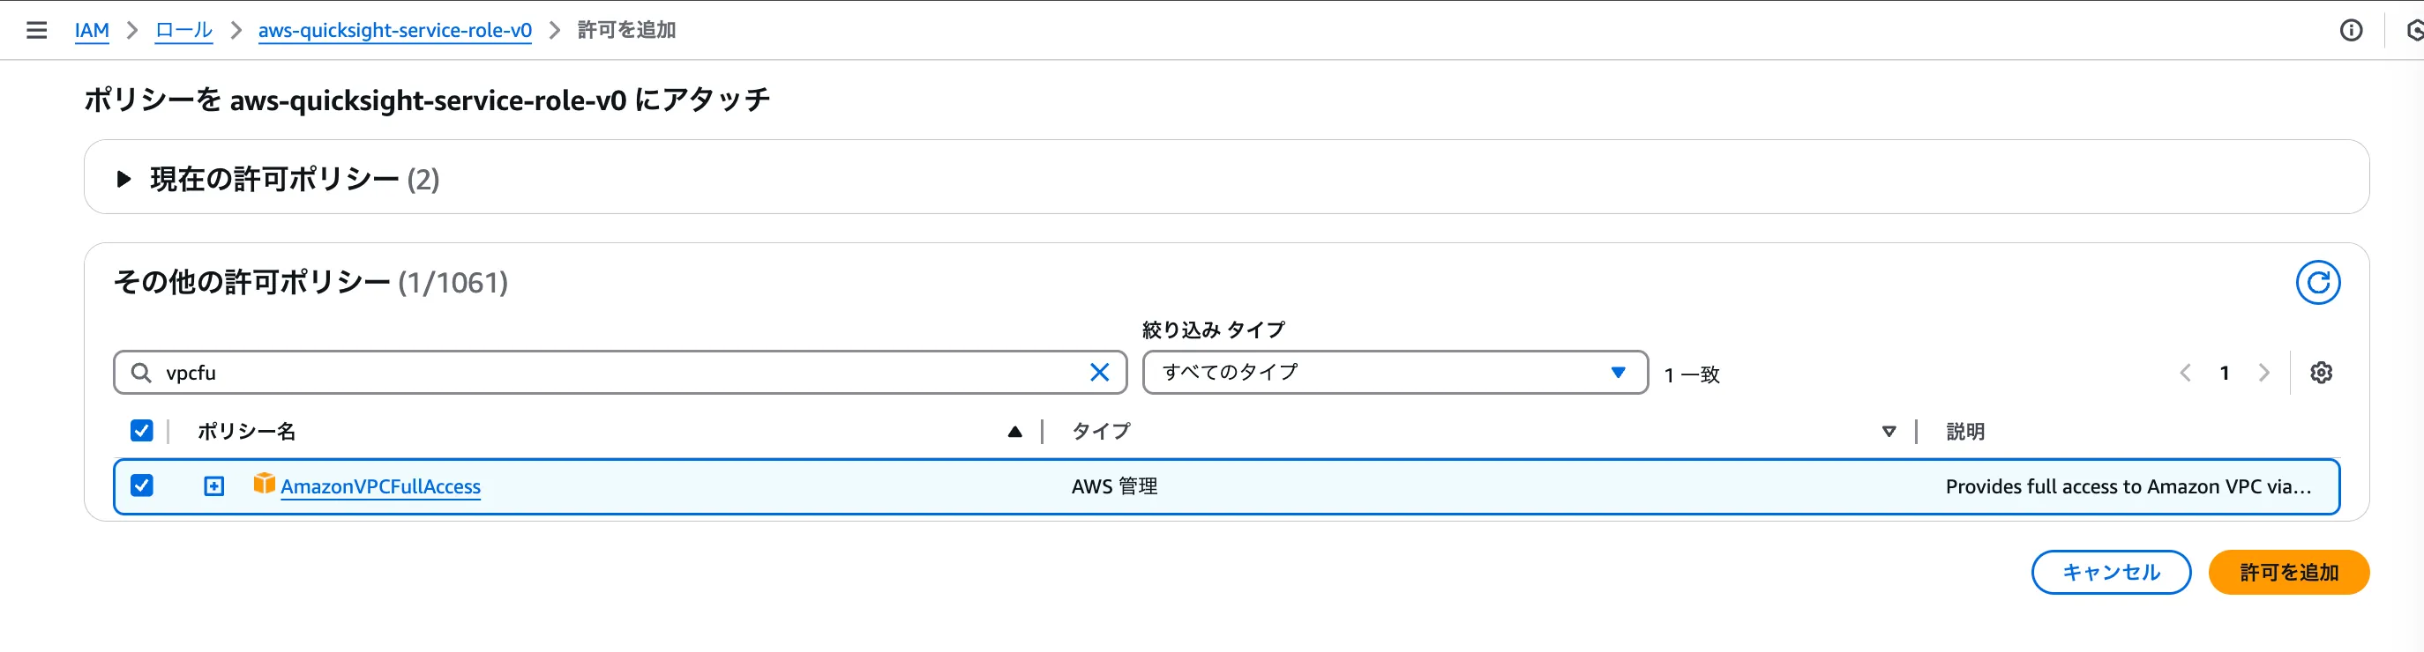The image size is (2424, 652).
Task: Uncheck the AmazonVPCFullAccess policy checkbox
Action: coord(142,485)
